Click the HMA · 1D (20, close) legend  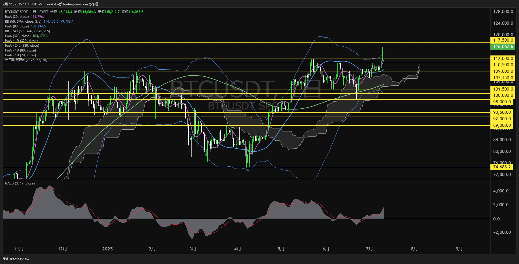[x=20, y=55]
